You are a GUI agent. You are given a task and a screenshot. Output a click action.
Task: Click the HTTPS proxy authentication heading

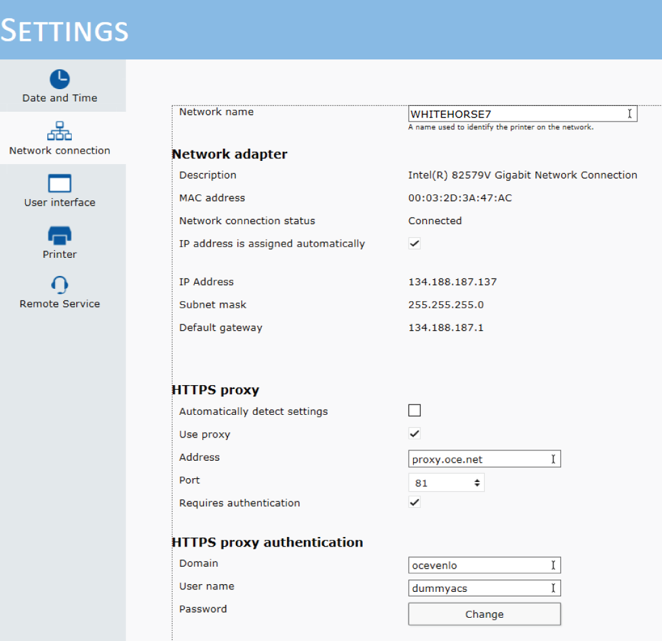(268, 543)
